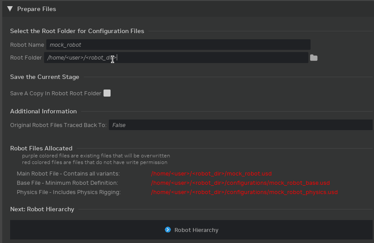Click the Robot Files Allocated heading
The width and height of the screenshot is (374, 243).
click(x=41, y=148)
